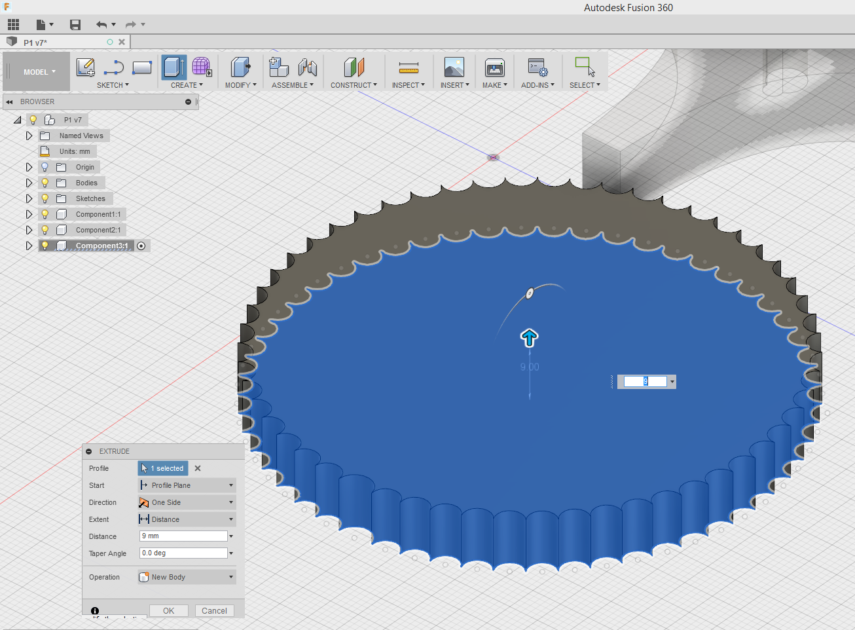Confirm the extrude with OK
This screenshot has width=855, height=630.
[168, 610]
